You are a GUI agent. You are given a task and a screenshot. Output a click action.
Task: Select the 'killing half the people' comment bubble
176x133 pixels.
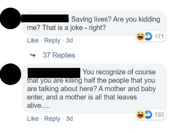point(94,89)
